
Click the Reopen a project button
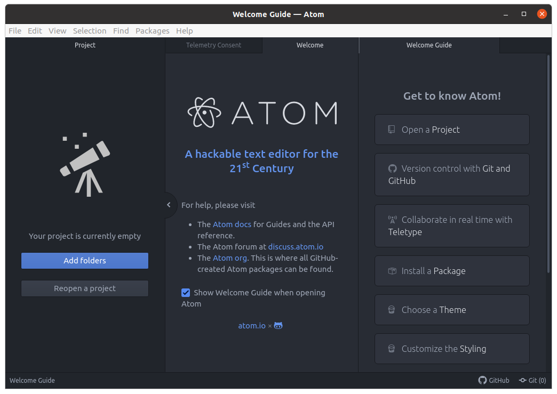[85, 288]
